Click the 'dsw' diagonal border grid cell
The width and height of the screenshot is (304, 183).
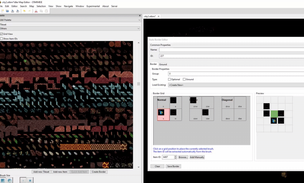228,115
